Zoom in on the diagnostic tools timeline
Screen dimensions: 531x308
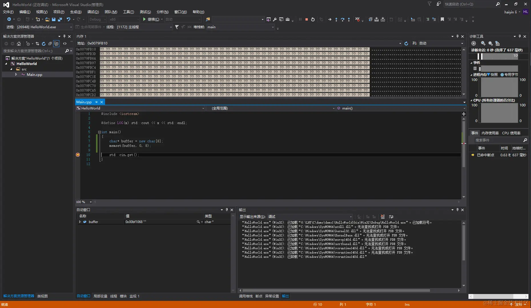pyautogui.click(x=483, y=43)
